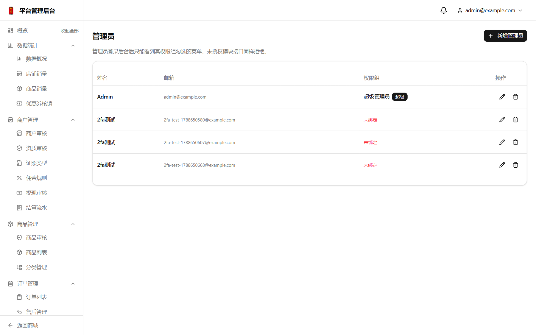Image resolution: width=536 pixels, height=335 pixels.
Task: Edit the 2fa-test-1788650580 administrator
Action: [x=502, y=119]
